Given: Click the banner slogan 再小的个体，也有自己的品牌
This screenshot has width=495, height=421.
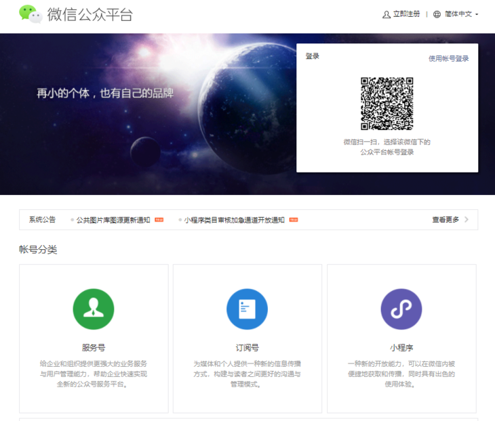Looking at the screenshot, I should tap(105, 93).
